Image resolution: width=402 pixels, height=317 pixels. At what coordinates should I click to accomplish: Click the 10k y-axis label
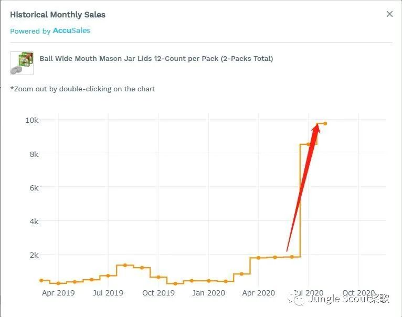(32, 120)
